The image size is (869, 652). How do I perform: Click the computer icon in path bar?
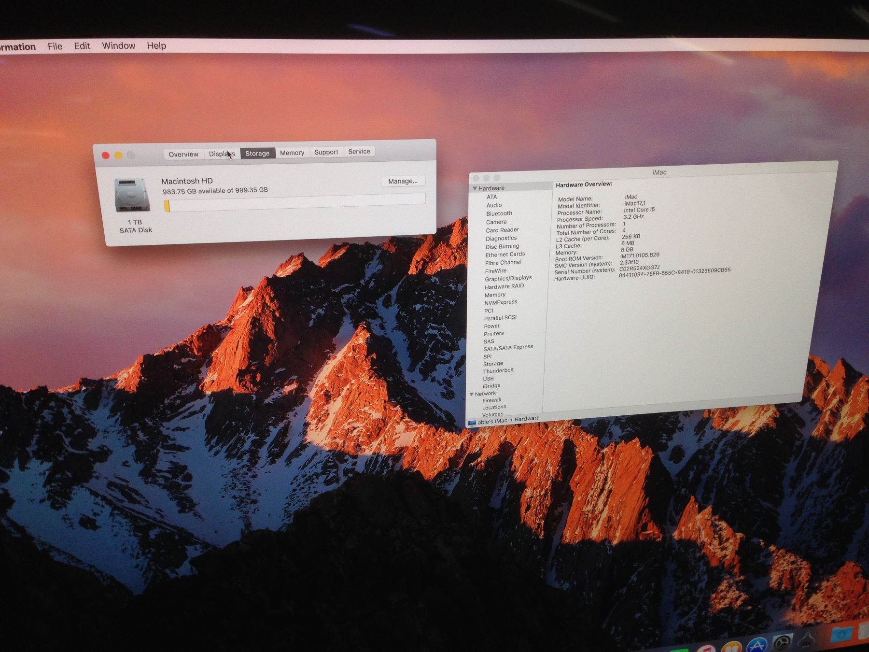pos(472,423)
